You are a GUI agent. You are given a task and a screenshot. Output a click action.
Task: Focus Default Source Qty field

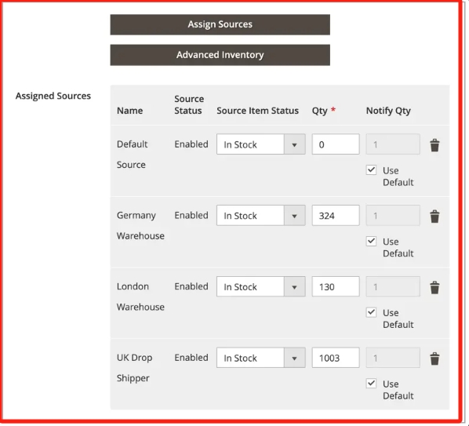pos(336,144)
